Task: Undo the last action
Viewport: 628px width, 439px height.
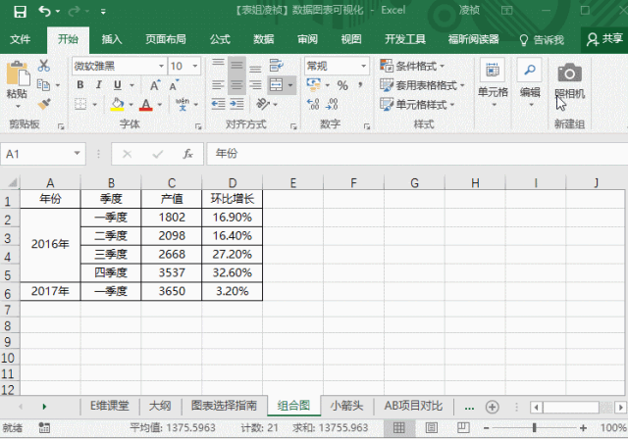Action: [44, 11]
